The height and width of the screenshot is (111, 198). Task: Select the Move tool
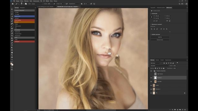pos(12,9)
